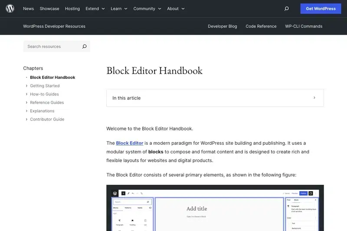Expand the In this article section
The image size is (347, 231).
point(215,98)
